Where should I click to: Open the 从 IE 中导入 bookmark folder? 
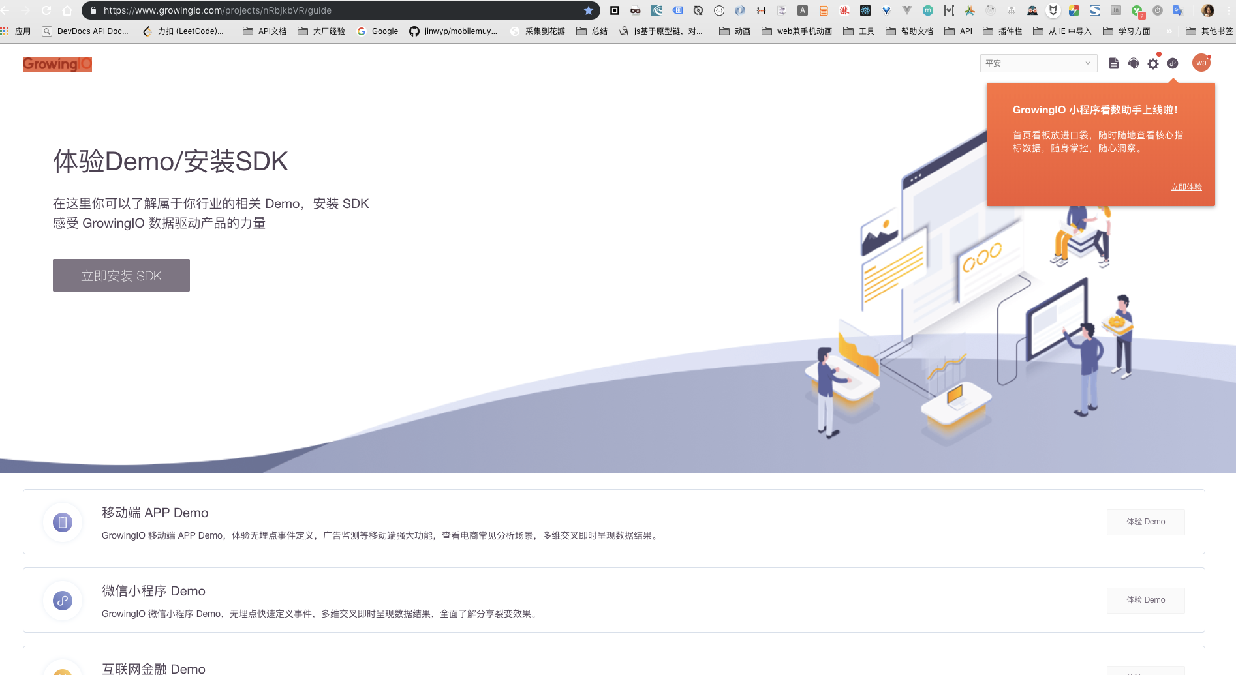point(1062,31)
